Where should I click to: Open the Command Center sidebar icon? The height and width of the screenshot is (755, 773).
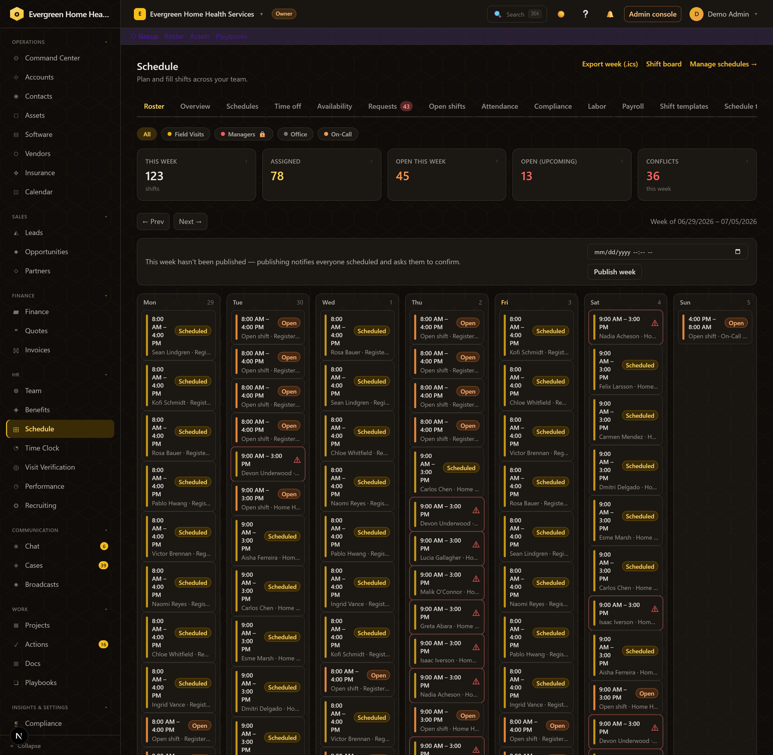point(16,58)
